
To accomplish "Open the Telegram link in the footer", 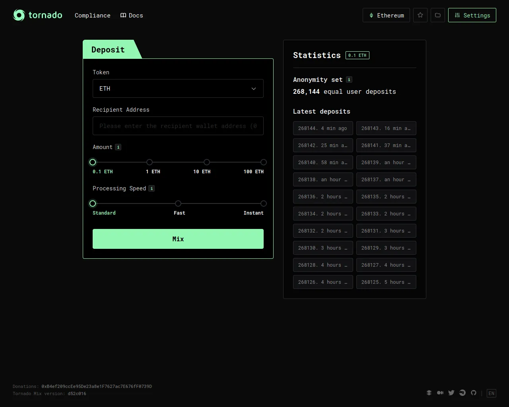I will 462,393.
